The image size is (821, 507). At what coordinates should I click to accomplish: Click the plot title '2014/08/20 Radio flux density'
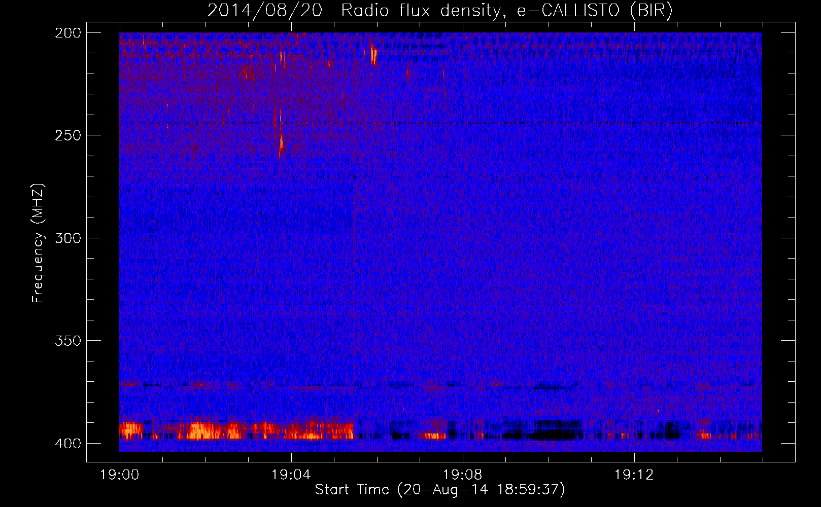[x=440, y=11]
